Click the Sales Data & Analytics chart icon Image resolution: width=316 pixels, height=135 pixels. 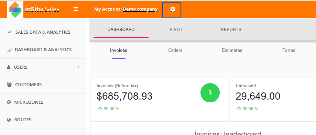(x=9, y=32)
